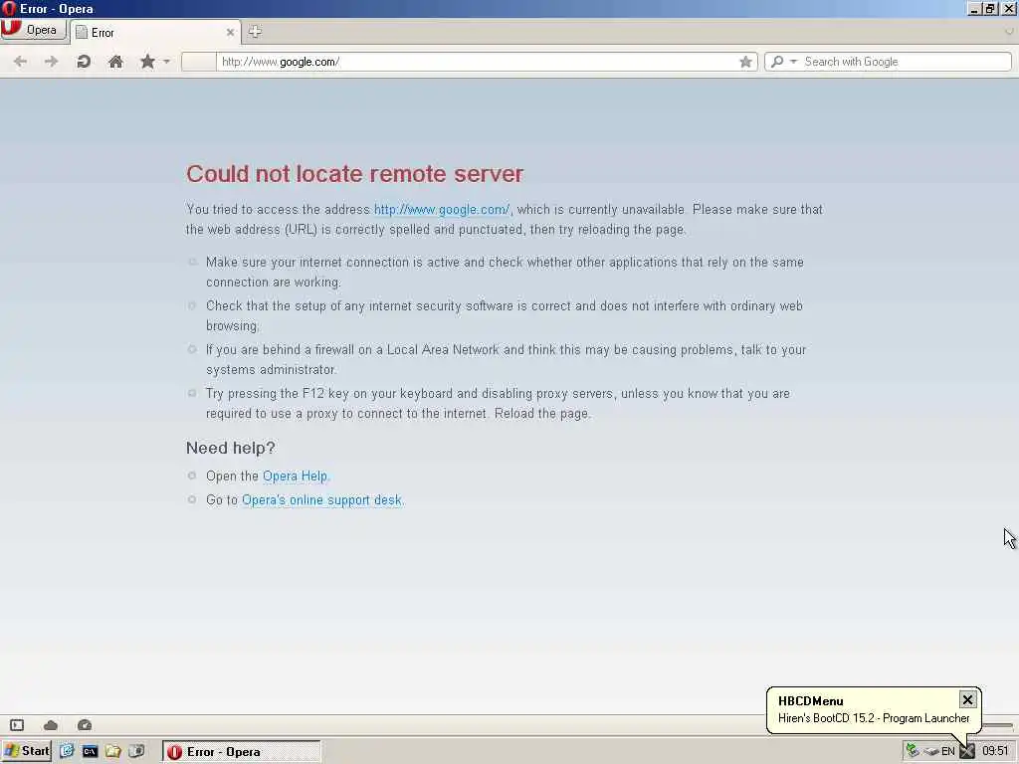This screenshot has height=764, width=1019.
Task: Bookmark this page using address bar star
Action: (745, 62)
